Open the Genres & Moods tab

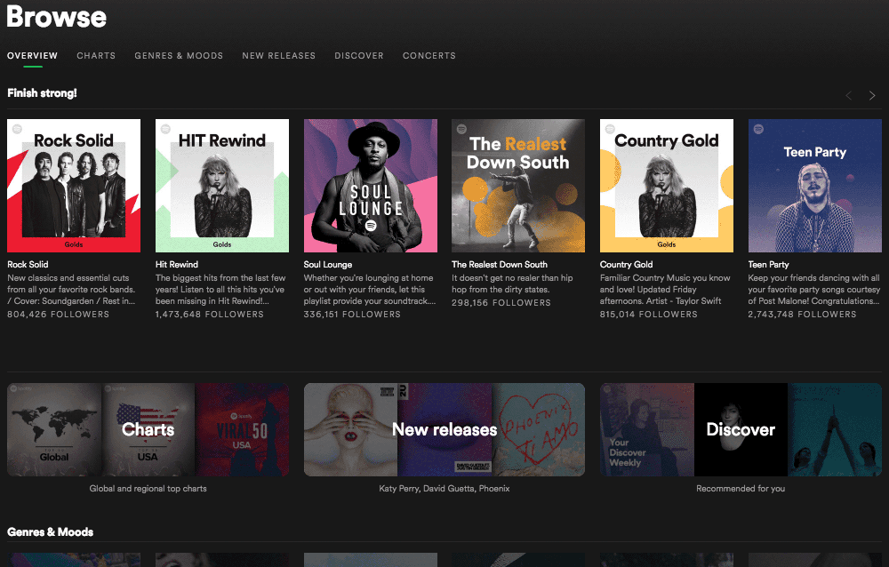(179, 55)
